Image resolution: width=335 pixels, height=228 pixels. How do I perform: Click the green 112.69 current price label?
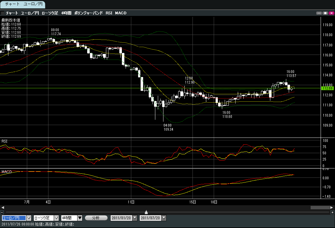(327, 88)
